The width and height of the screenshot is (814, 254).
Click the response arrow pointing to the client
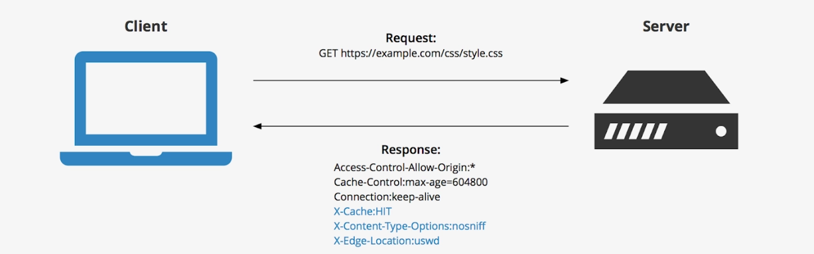411,126
